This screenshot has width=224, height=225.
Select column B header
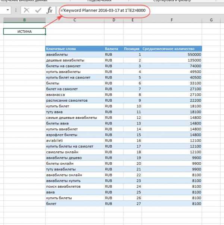click(25, 20)
